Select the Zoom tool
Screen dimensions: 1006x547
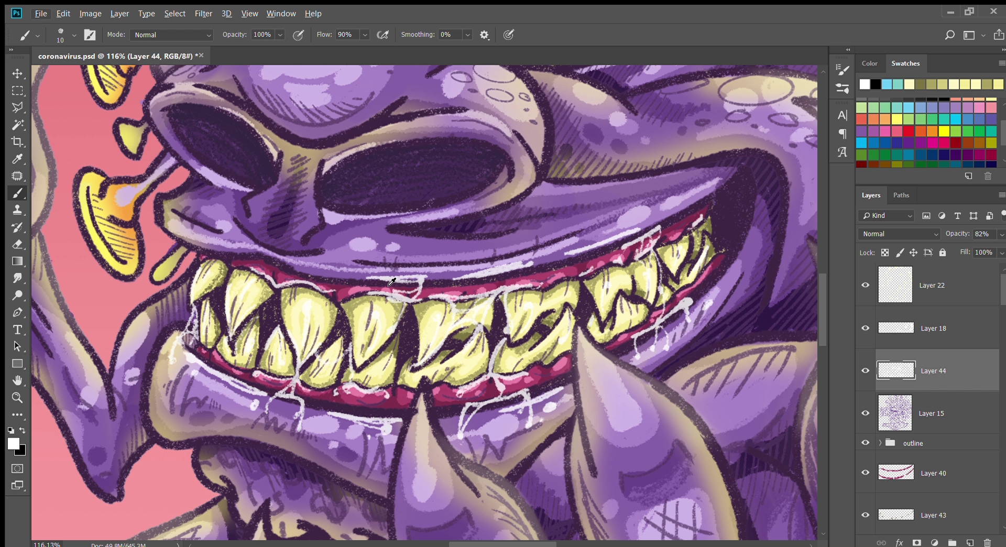click(x=17, y=398)
